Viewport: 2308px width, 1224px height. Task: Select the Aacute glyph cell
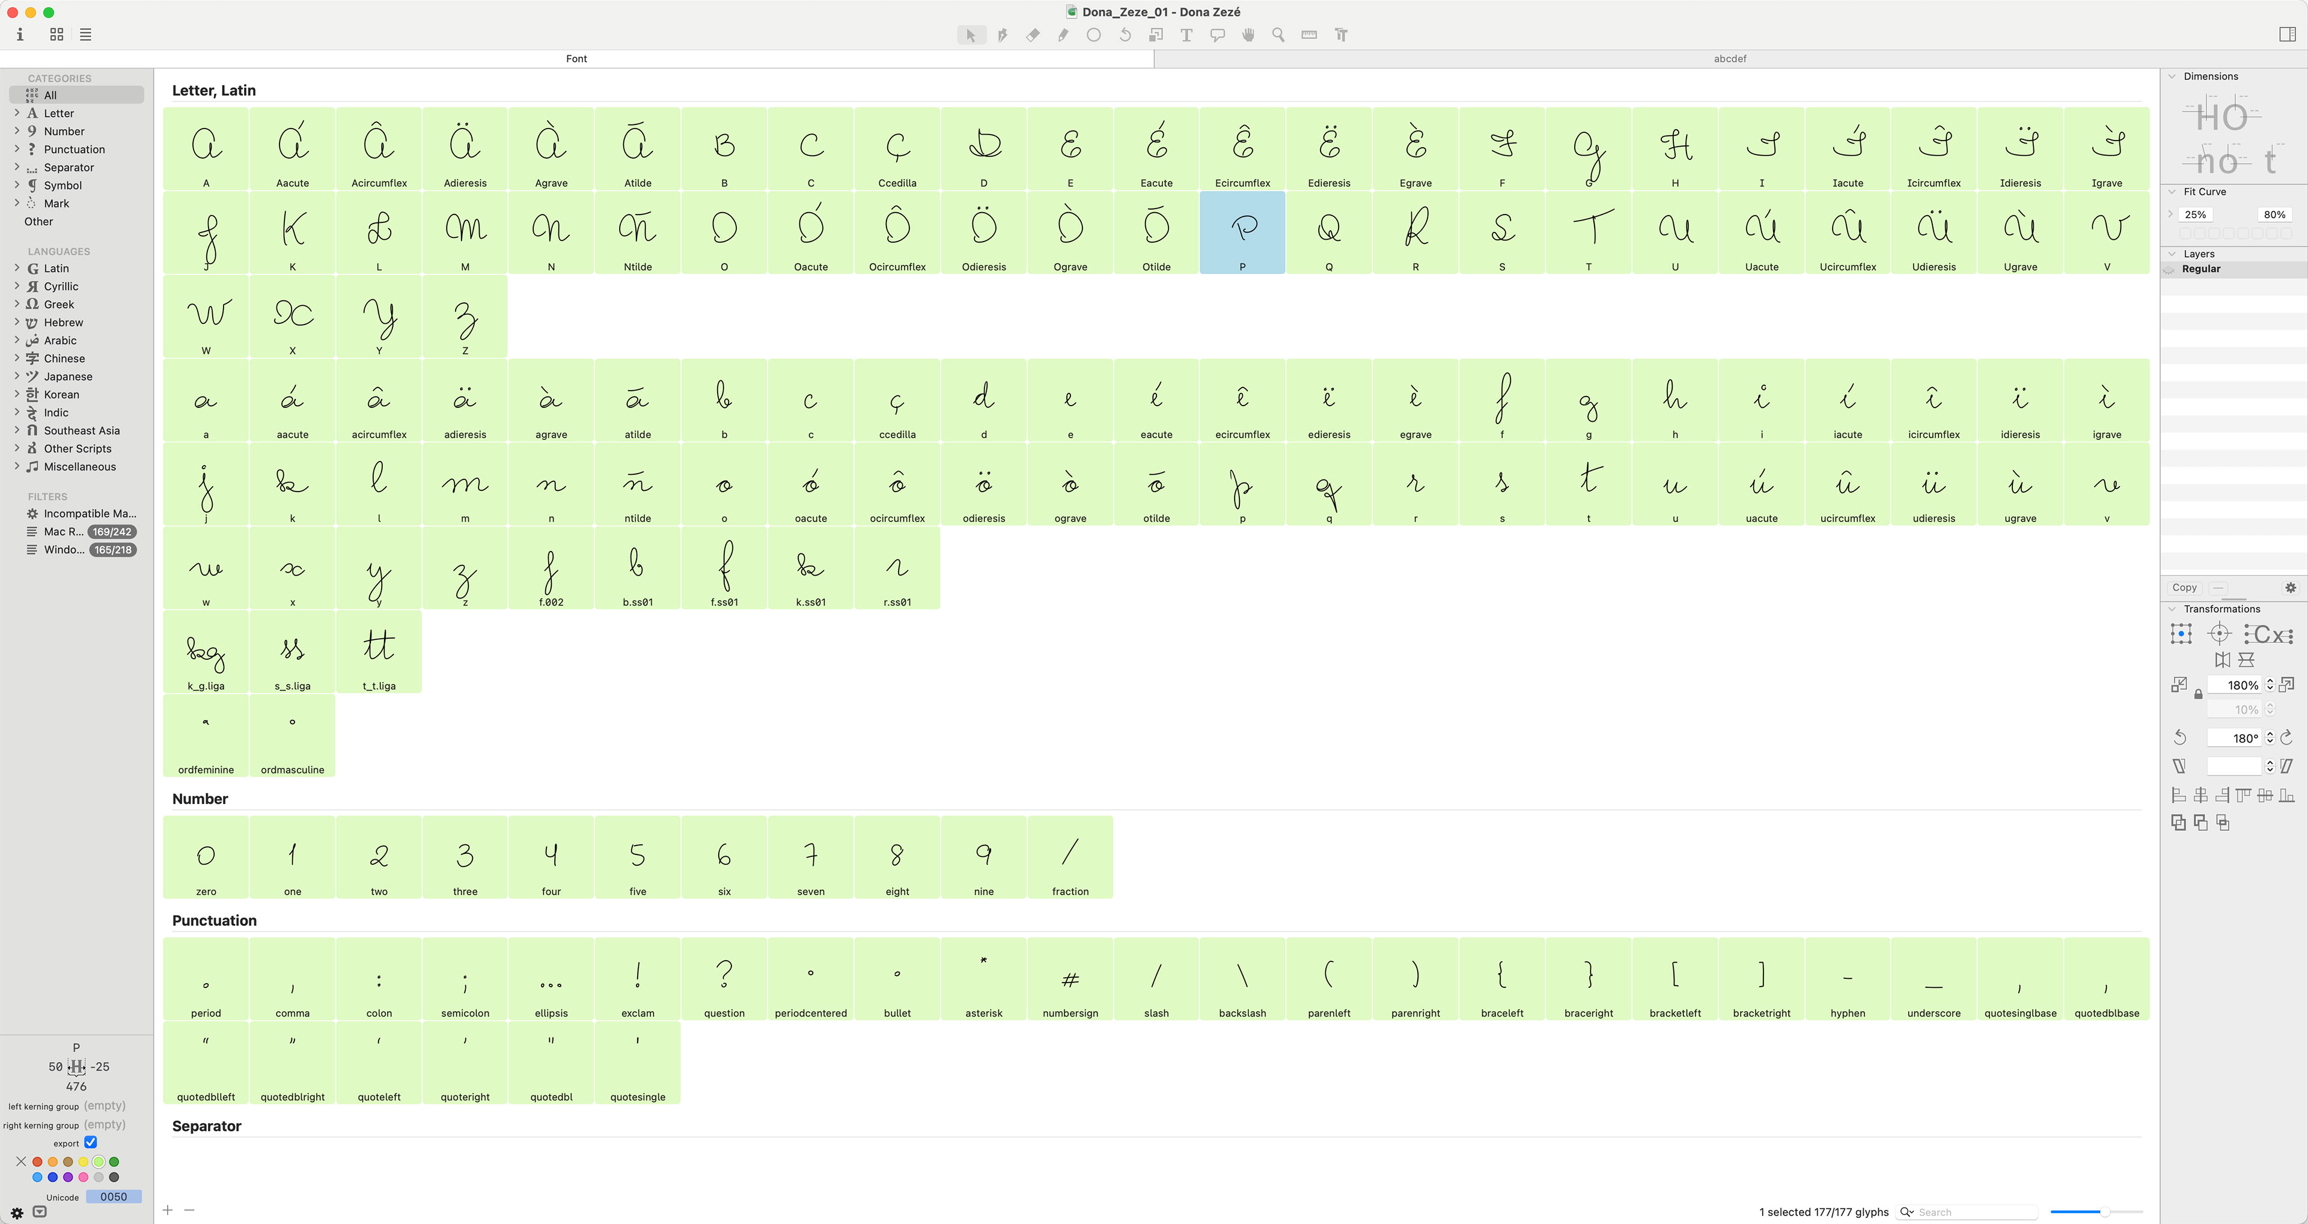(292, 149)
